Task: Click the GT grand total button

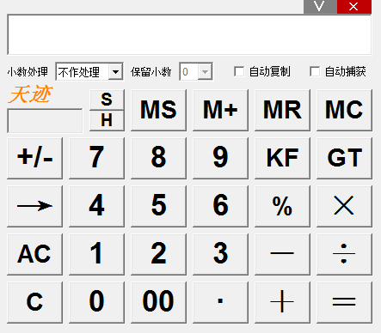Action: tap(344, 158)
